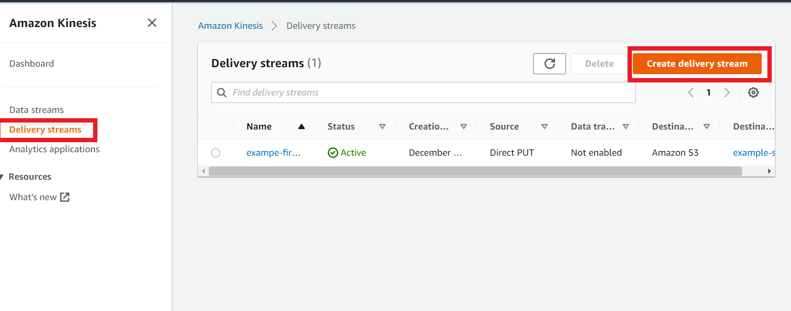Click the Delivery streams breadcrumb text
This screenshot has width=791, height=311.
(321, 26)
